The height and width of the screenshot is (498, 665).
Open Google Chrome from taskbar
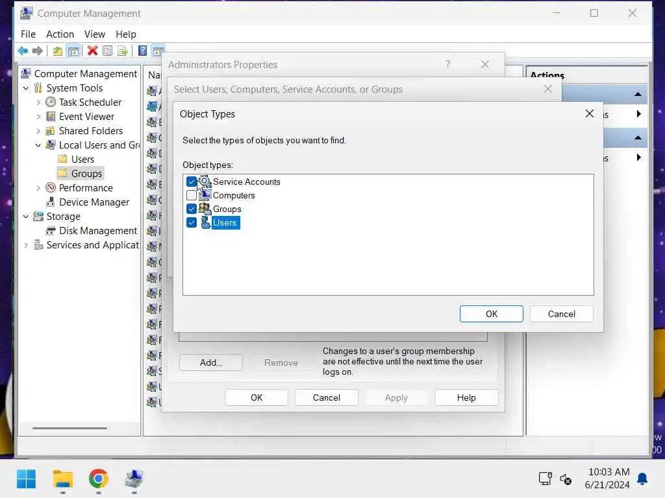[99, 479]
